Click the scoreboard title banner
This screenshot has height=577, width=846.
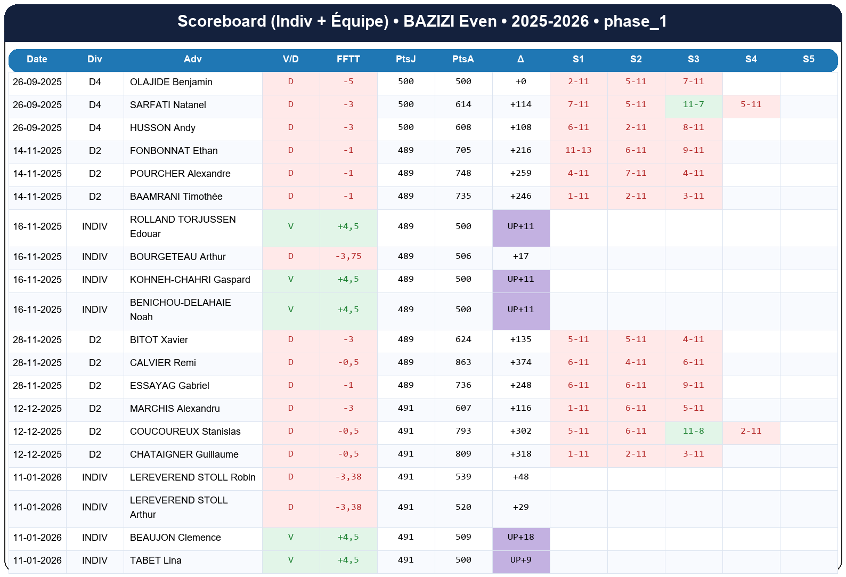click(422, 21)
